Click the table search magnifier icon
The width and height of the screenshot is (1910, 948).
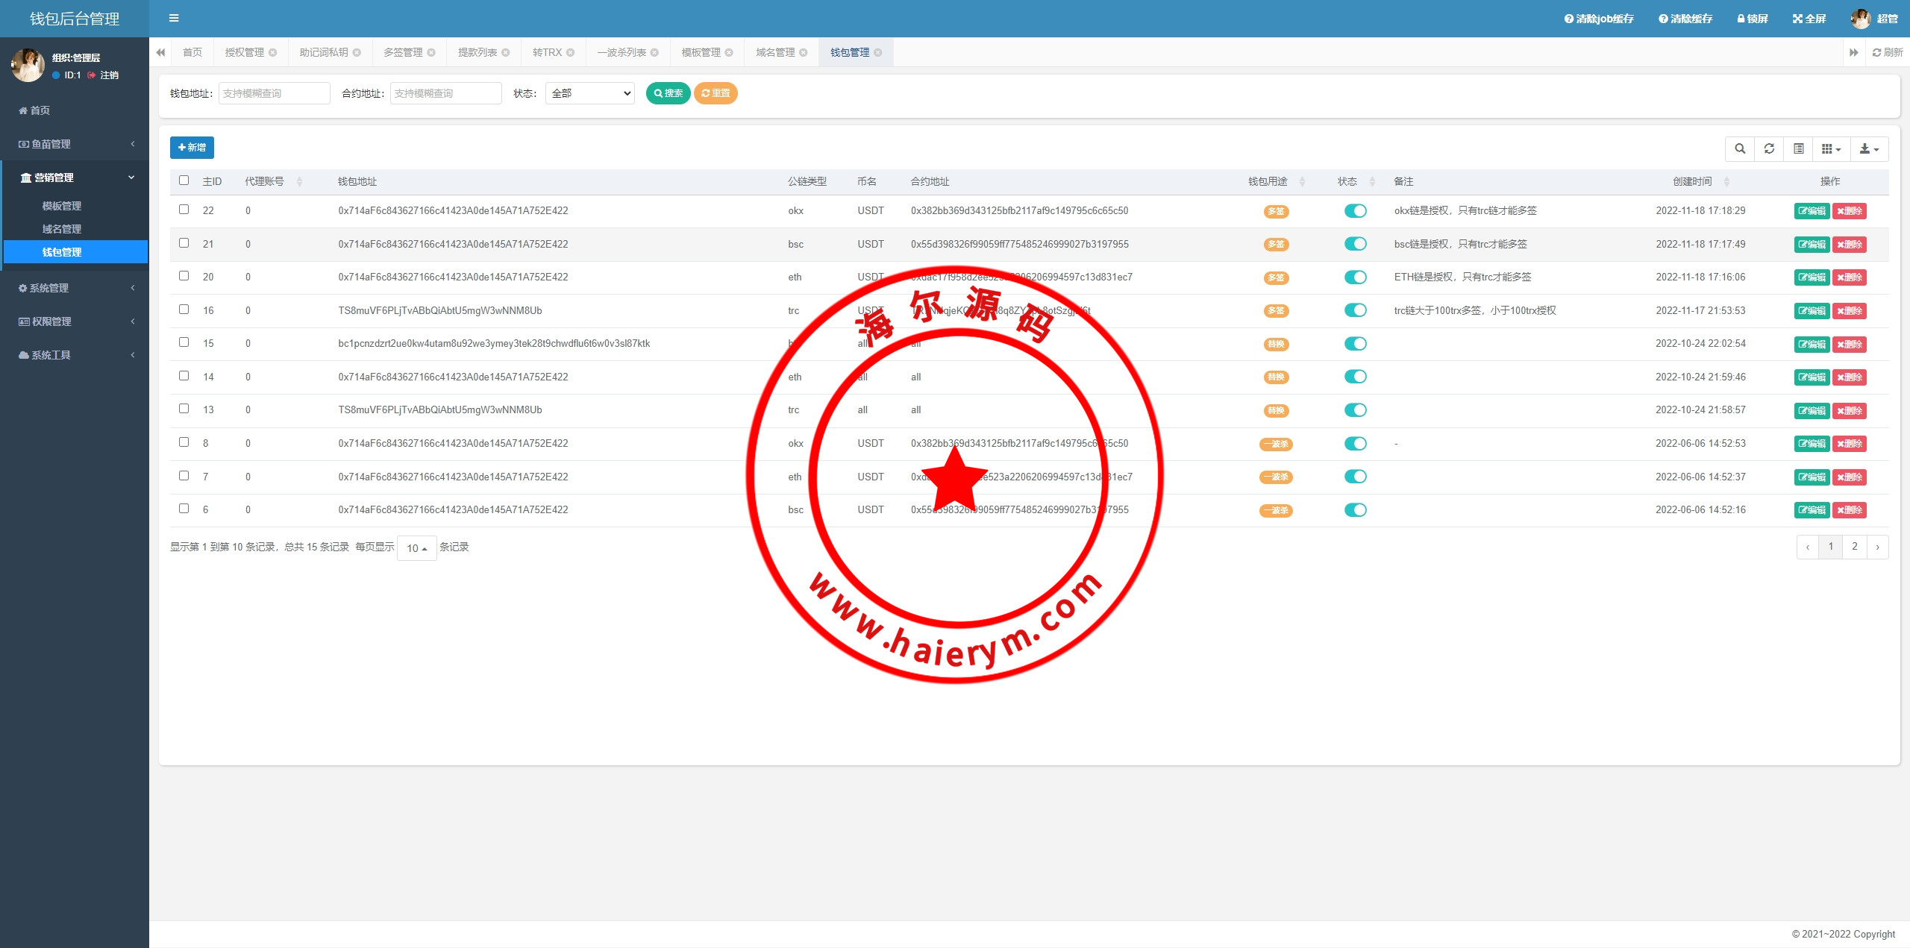tap(1740, 148)
